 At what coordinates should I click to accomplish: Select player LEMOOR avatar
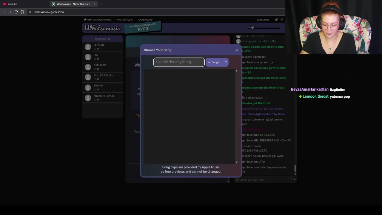pyautogui.click(x=88, y=47)
